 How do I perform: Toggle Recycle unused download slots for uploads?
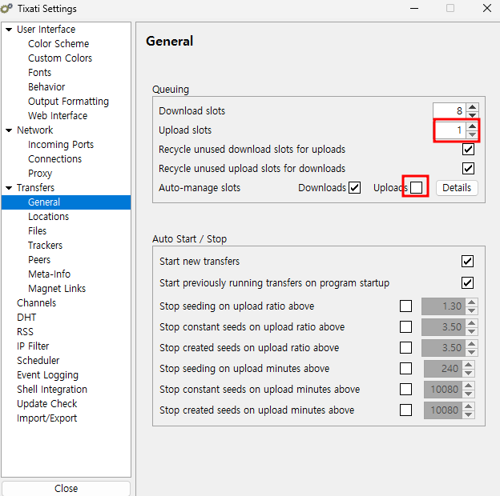[468, 150]
